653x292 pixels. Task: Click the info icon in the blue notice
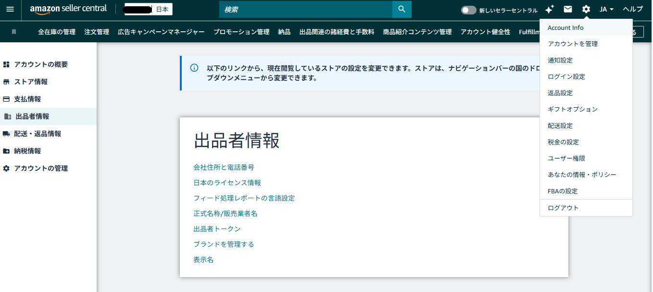[194, 68]
